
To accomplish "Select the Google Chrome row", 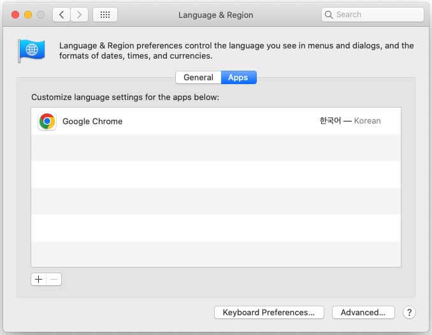I will [x=216, y=121].
